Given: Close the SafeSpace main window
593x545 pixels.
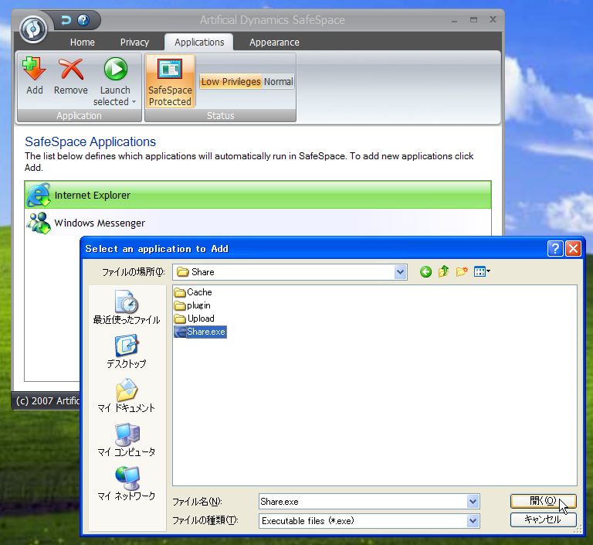Looking at the screenshot, I should 493,19.
